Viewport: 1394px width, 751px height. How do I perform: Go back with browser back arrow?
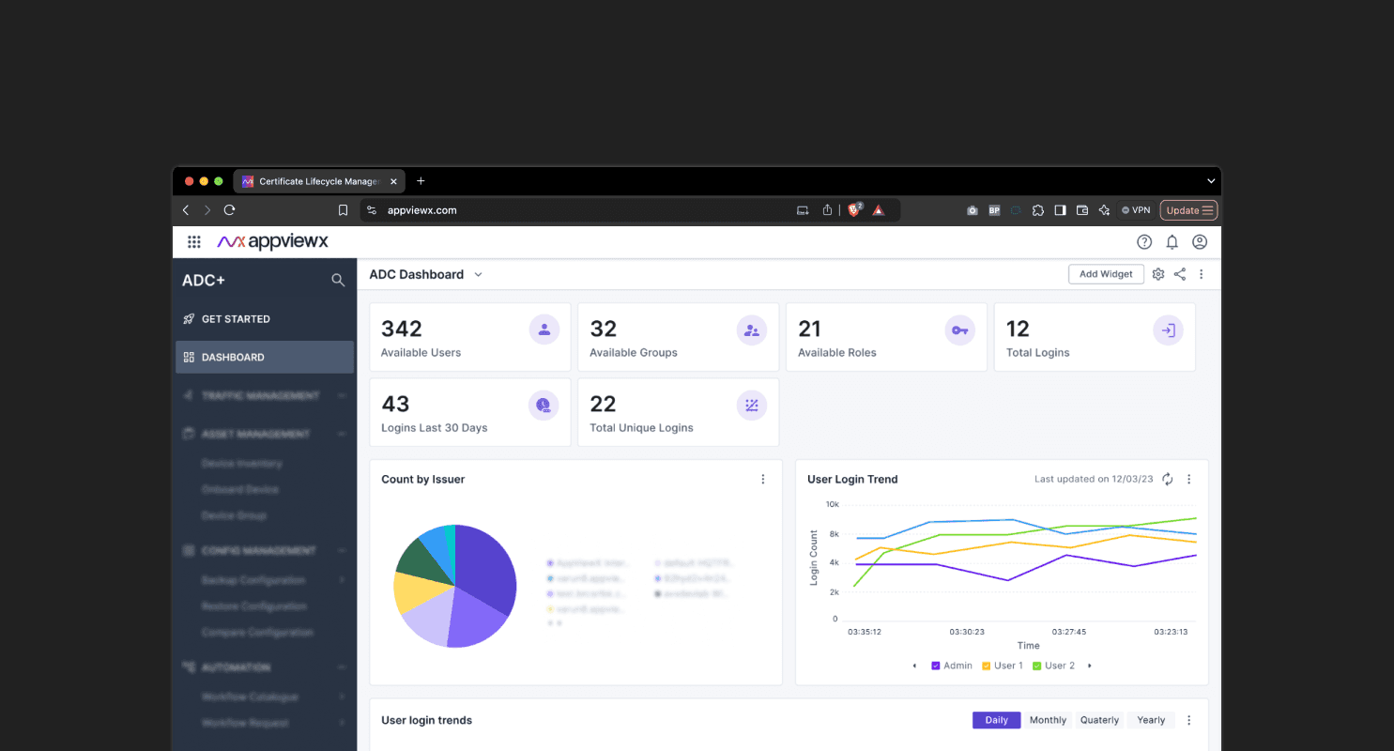(186, 210)
